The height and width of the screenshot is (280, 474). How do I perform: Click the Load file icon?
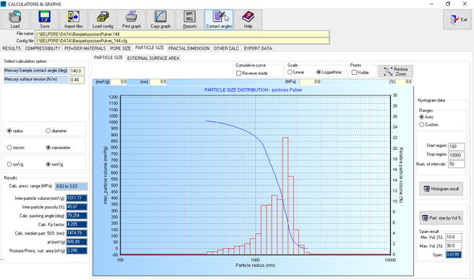(x=14, y=17)
